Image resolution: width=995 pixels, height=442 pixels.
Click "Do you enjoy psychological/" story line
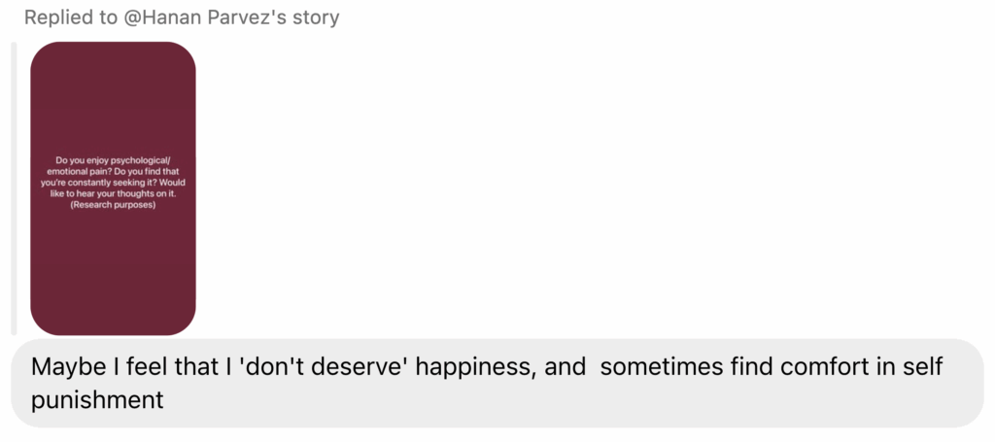[114, 159]
